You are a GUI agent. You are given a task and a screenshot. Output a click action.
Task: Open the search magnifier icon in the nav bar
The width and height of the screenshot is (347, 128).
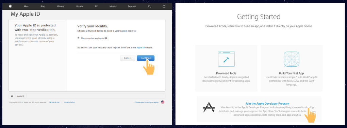point(150,6)
